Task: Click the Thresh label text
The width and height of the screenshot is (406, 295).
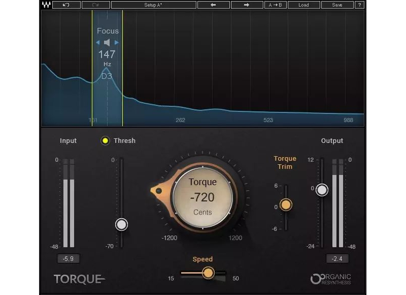Action: (x=124, y=140)
